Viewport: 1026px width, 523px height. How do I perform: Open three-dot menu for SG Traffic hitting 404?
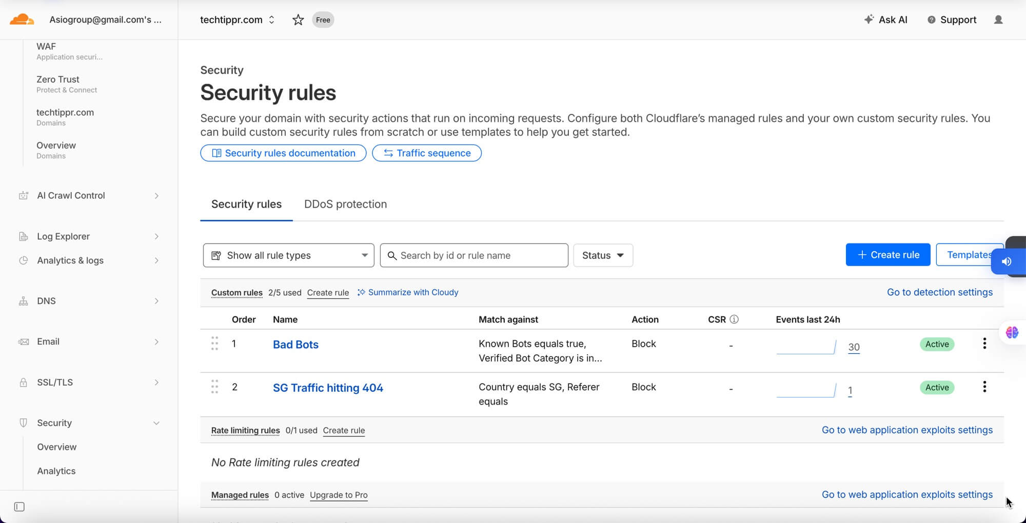(984, 387)
